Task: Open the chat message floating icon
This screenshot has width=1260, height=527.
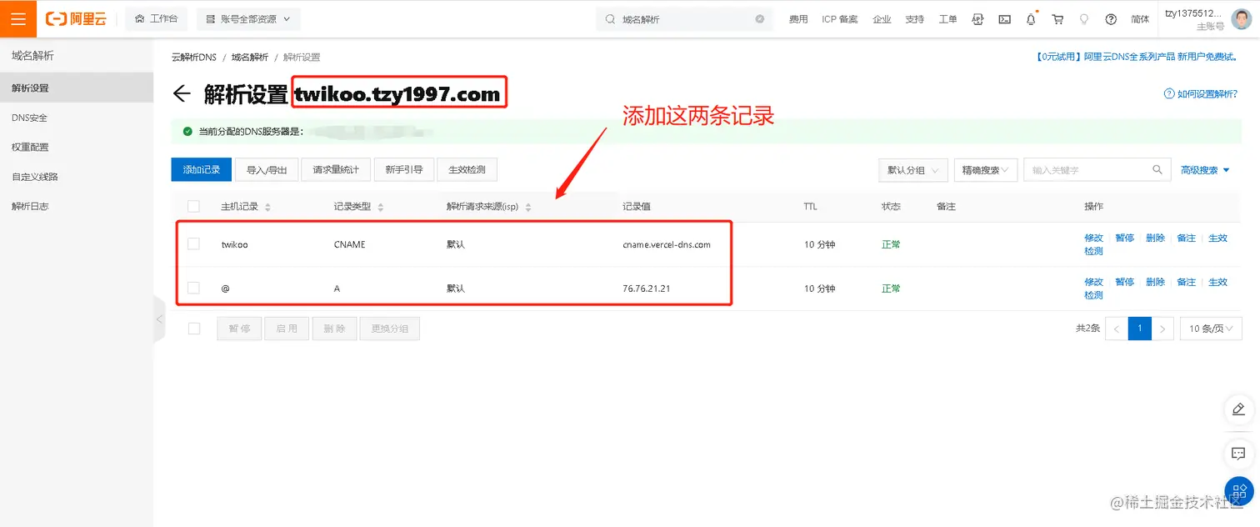Action: click(1238, 454)
